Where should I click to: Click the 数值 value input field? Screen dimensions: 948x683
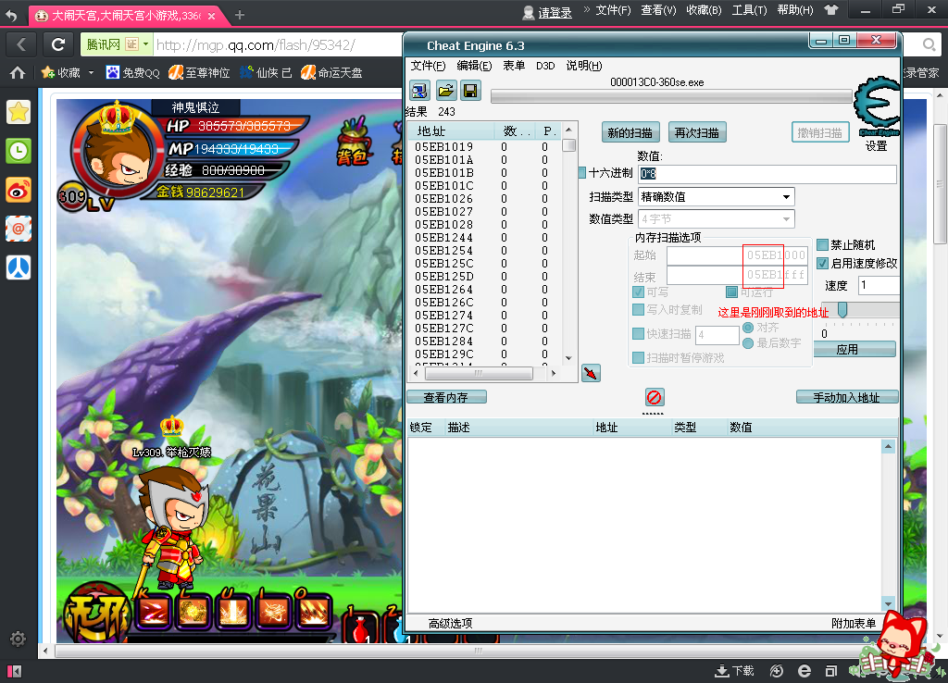coord(767,173)
